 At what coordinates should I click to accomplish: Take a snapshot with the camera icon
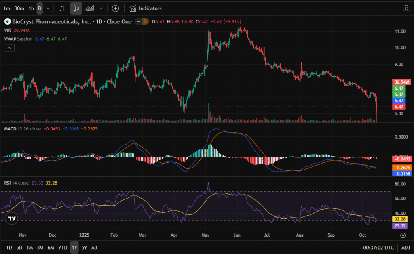406,8
